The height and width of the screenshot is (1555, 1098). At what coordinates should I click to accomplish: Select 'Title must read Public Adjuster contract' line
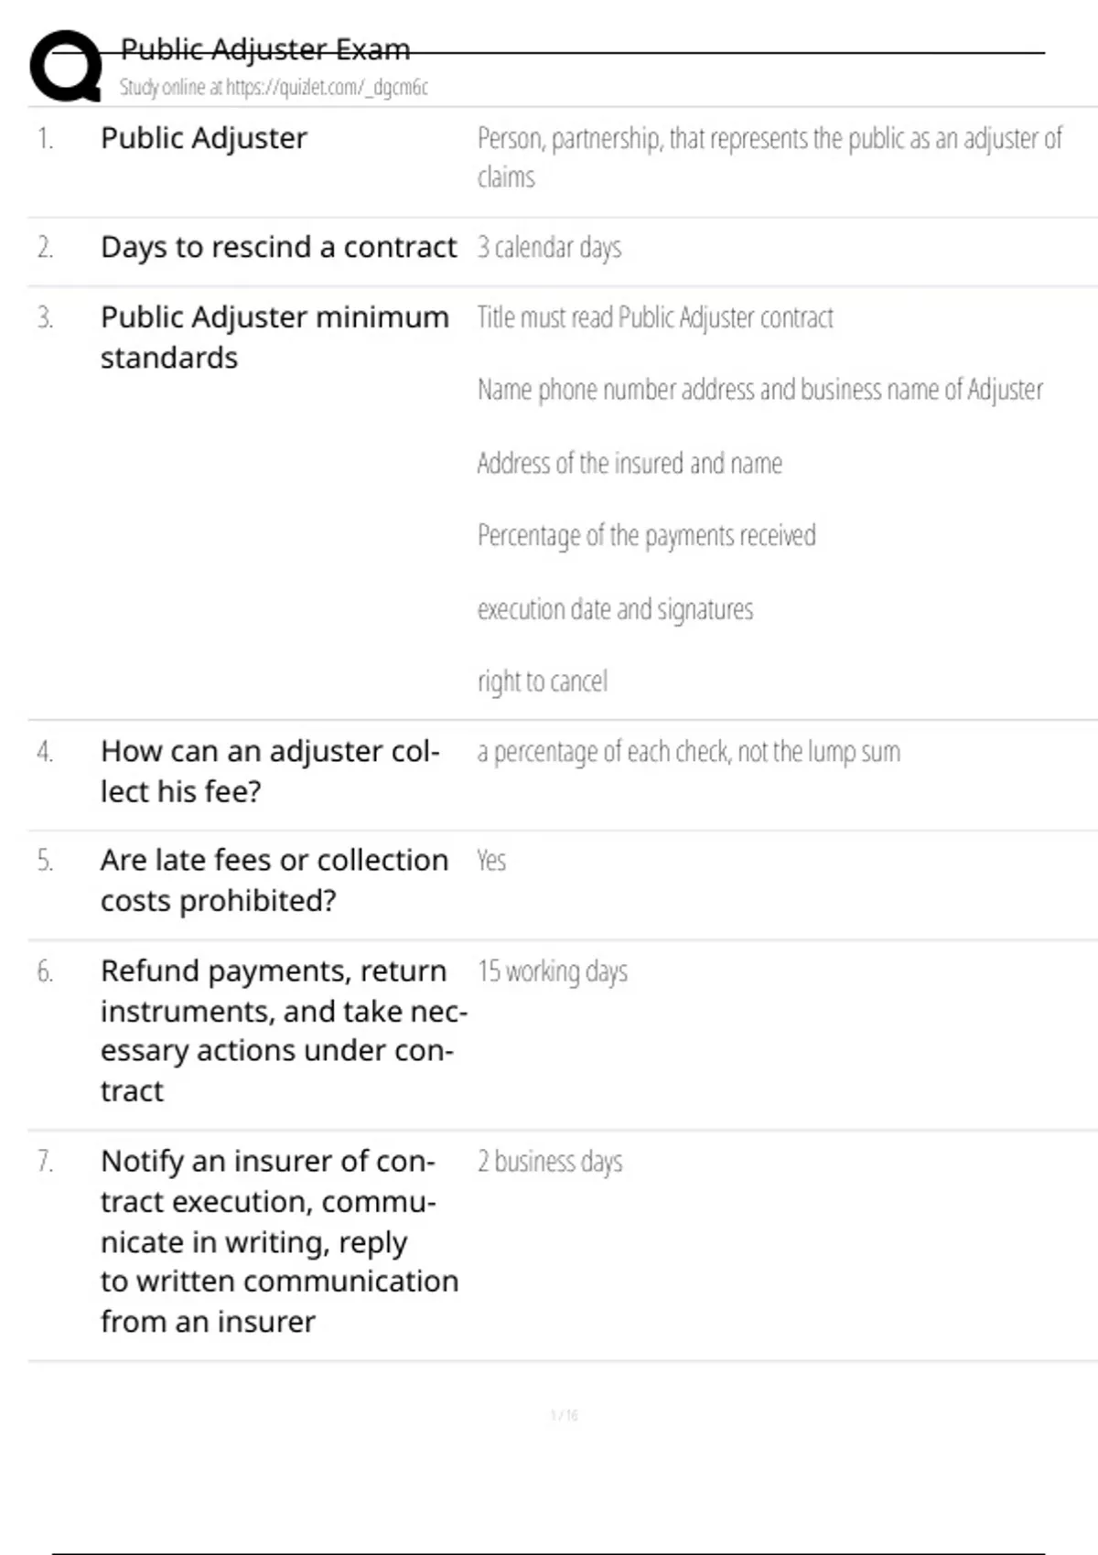pyautogui.click(x=655, y=317)
